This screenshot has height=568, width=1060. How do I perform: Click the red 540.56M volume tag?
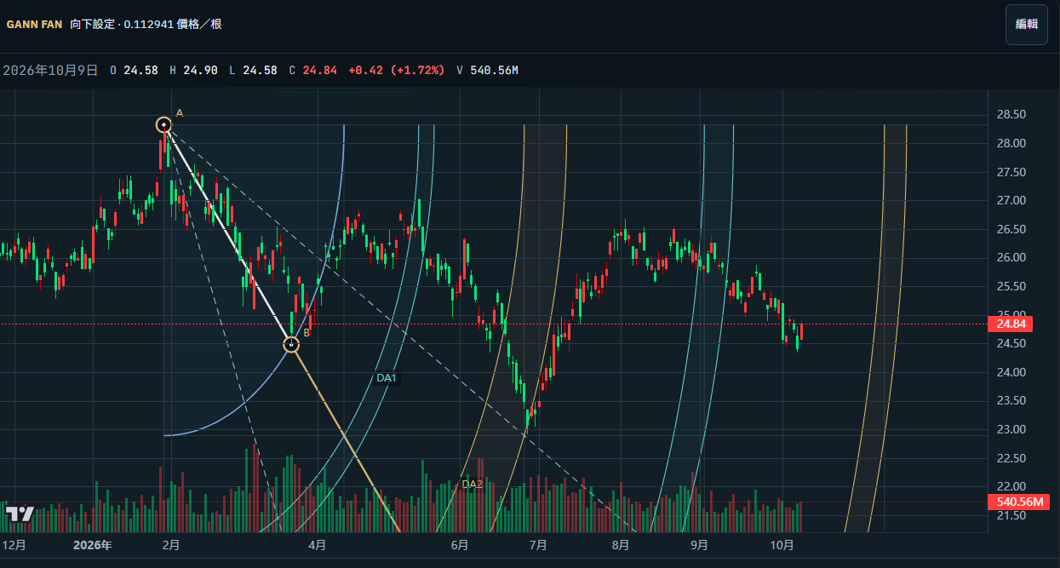[1017, 502]
